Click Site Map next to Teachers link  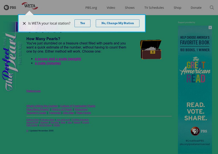(x=55, y=123)
